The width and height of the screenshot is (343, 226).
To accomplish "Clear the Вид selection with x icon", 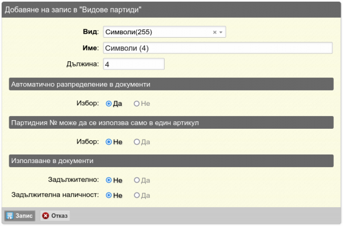I will [214, 32].
